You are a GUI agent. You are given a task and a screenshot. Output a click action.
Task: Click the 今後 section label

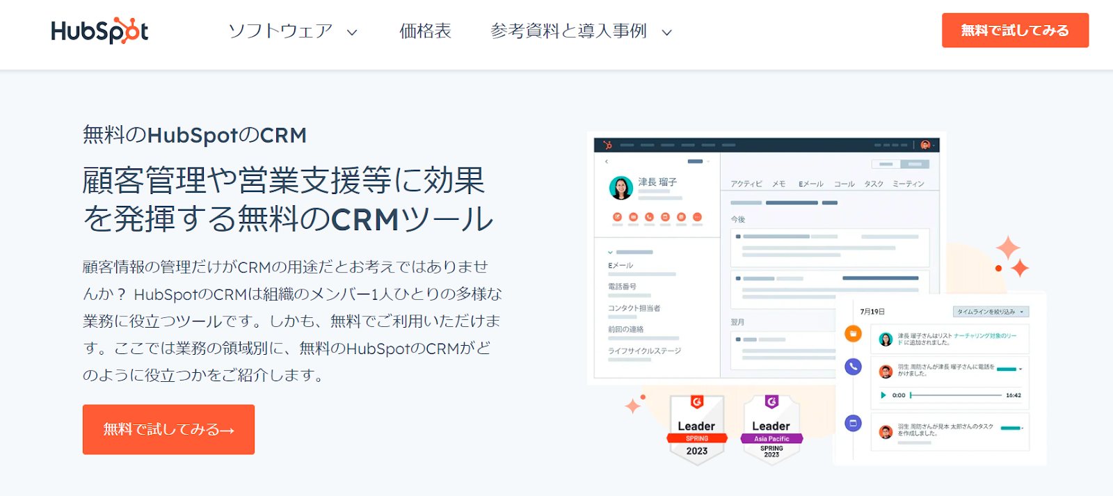pos(738,220)
